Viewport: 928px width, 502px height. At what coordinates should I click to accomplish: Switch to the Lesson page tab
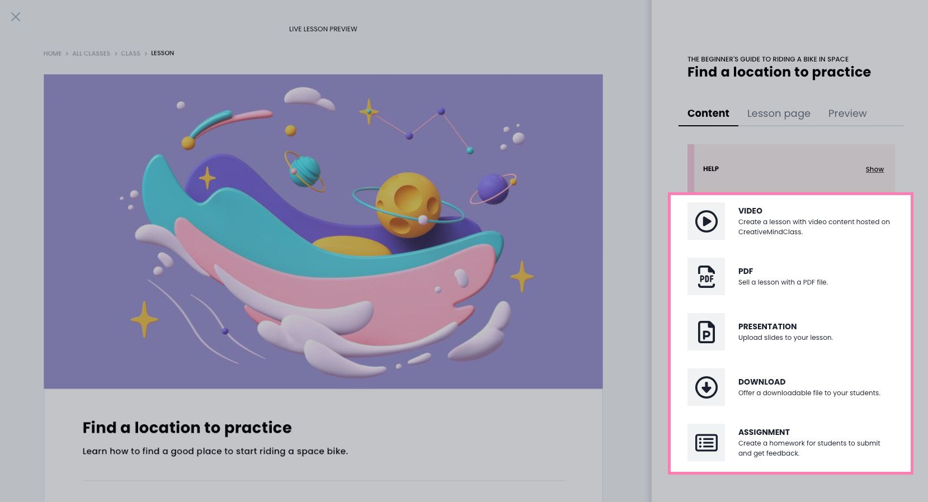779,113
